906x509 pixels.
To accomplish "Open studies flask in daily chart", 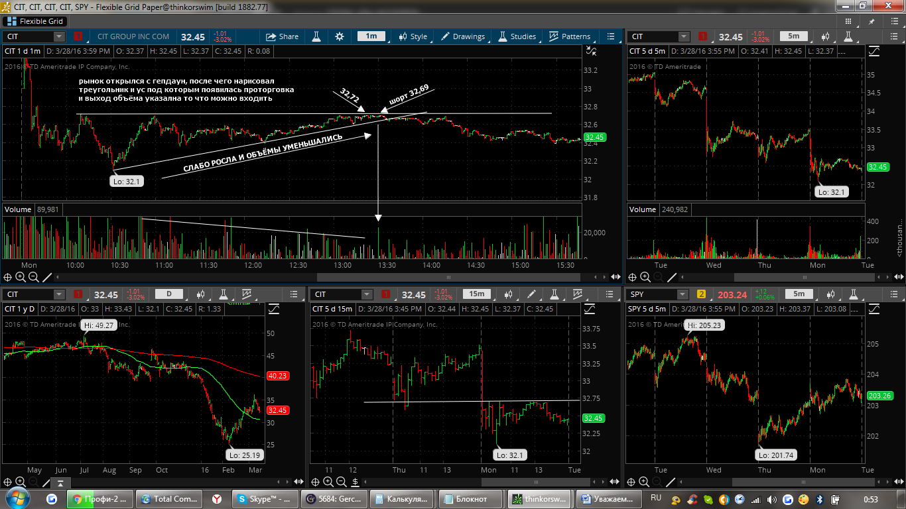I will pos(224,294).
